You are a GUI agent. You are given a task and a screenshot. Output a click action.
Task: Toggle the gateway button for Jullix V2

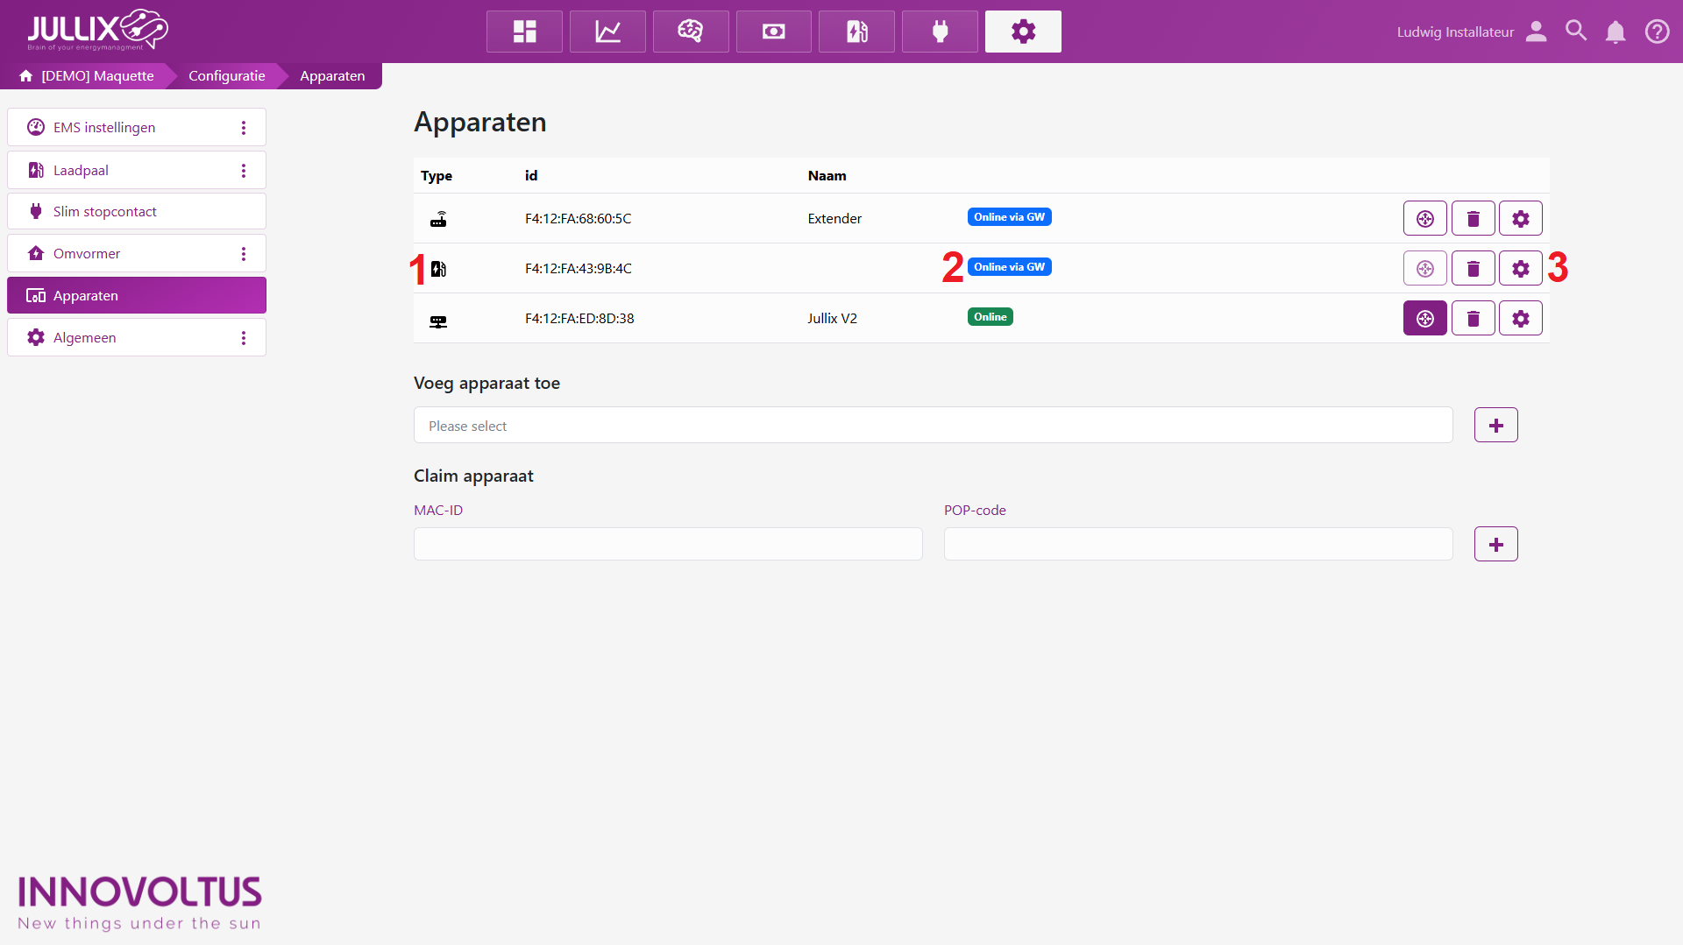pyautogui.click(x=1424, y=319)
